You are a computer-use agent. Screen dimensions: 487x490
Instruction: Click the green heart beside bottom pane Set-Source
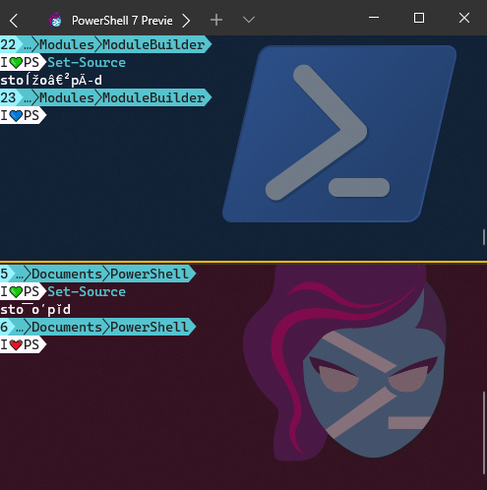point(16,291)
